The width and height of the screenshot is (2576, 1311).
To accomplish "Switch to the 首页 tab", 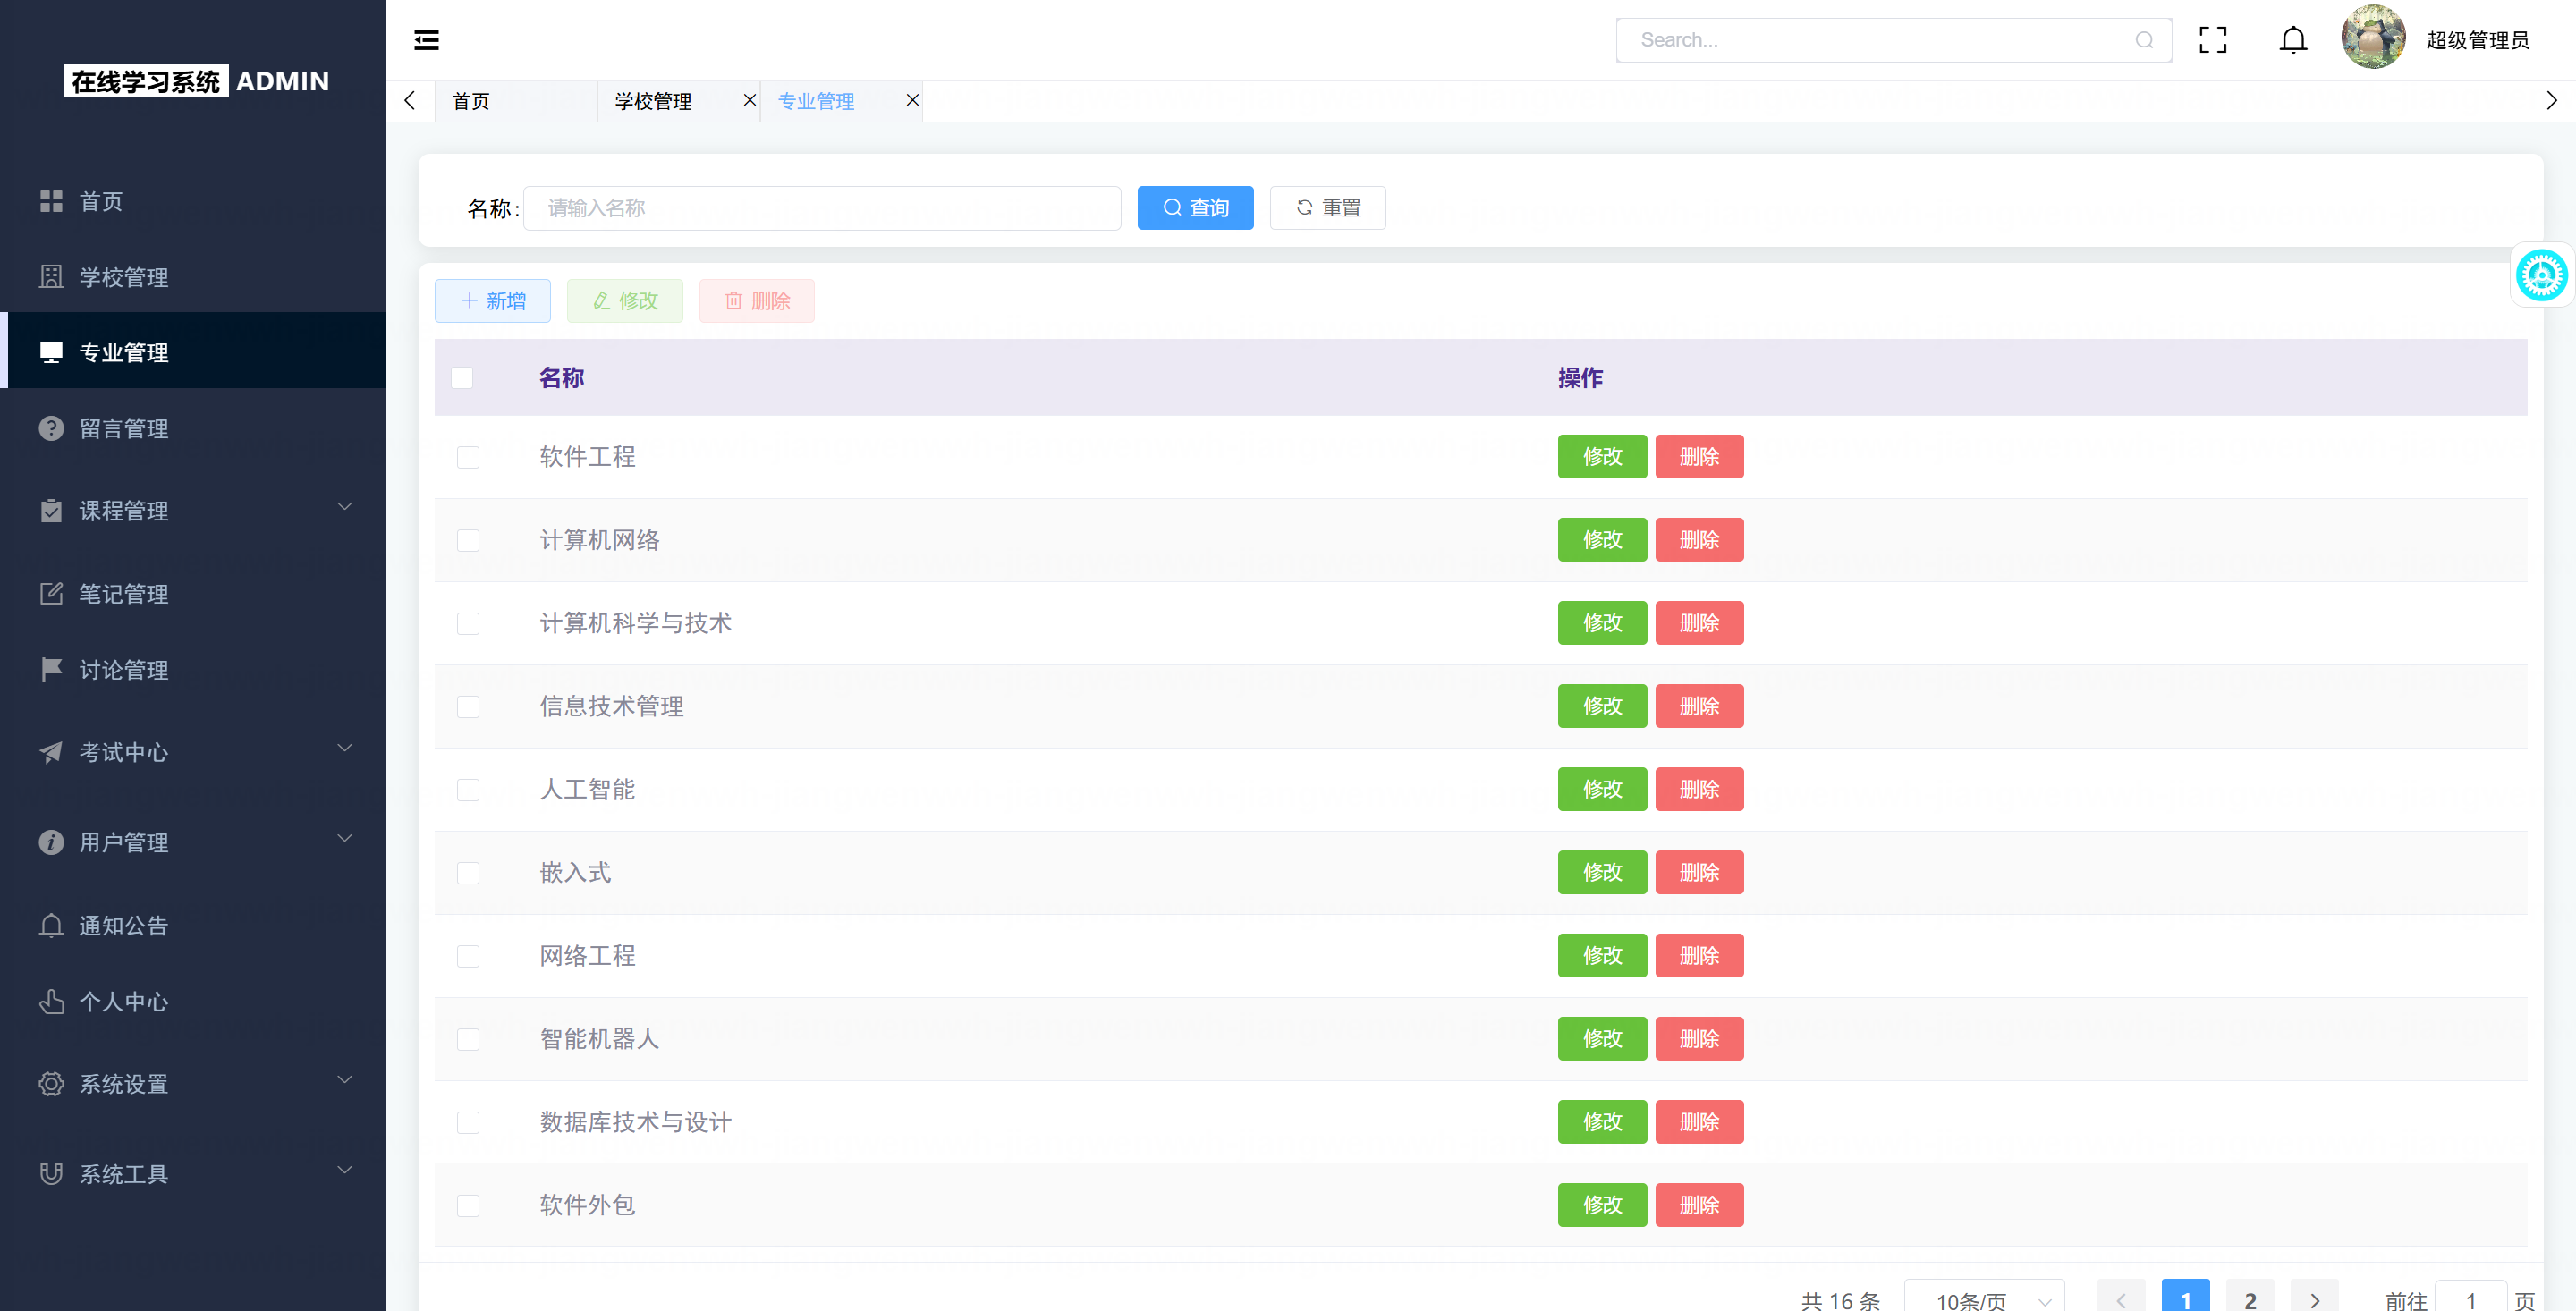I will pos(471,101).
